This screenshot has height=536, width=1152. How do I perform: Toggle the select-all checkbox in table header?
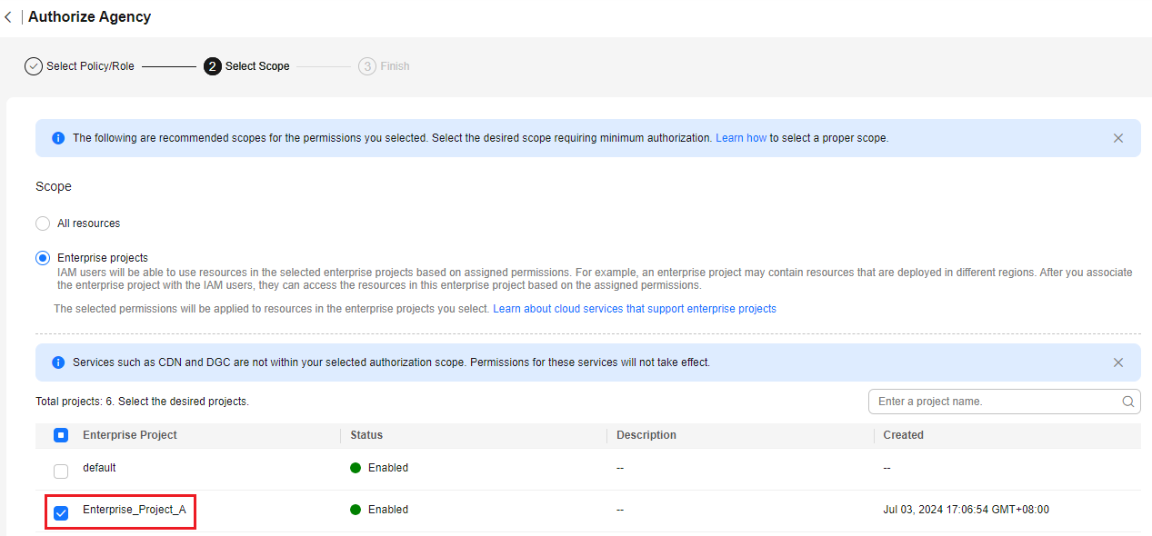(61, 435)
